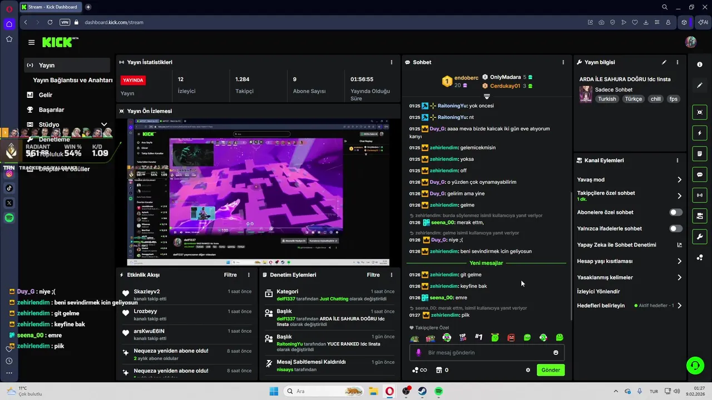Screen dimensions: 712x400
Task: Insert the TOP emote
Action: pos(463,337)
